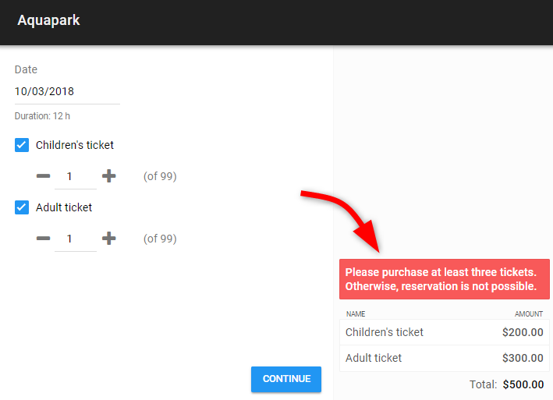Select the Adult ticket row in summary
This screenshot has width=553, height=400.
[x=445, y=358]
